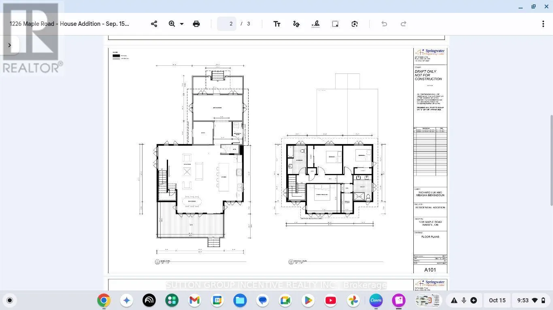Click the page number input field

(227, 24)
